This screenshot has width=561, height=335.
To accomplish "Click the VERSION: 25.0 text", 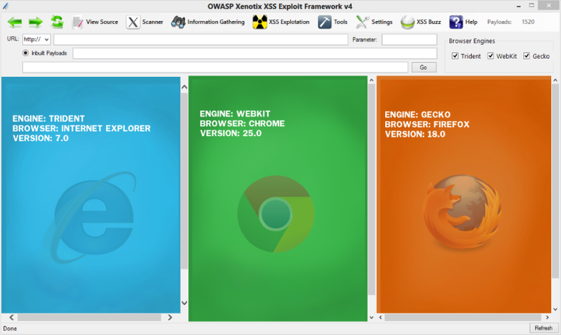I will coord(231,133).
